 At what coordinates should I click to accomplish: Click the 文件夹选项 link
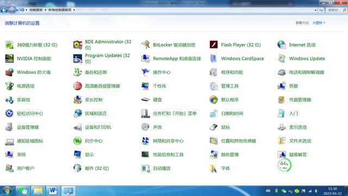300,141
